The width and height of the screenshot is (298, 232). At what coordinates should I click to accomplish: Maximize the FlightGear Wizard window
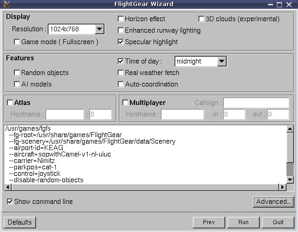tap(279, 4)
